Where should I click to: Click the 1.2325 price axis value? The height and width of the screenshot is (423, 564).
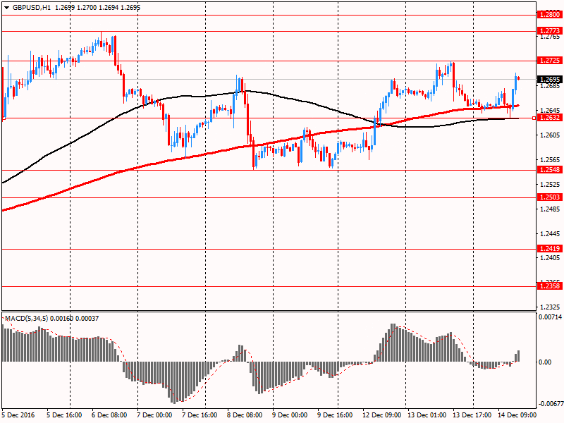550,307
